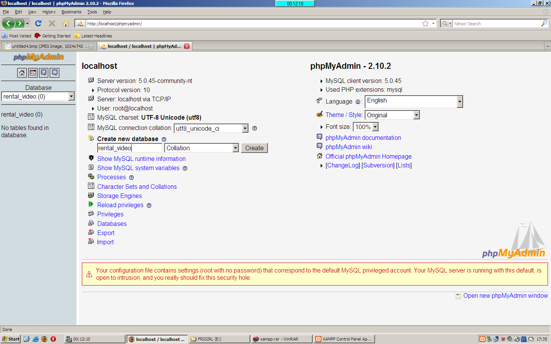The height and width of the screenshot is (344, 551).
Task: Open the Privileges link
Action: point(110,214)
